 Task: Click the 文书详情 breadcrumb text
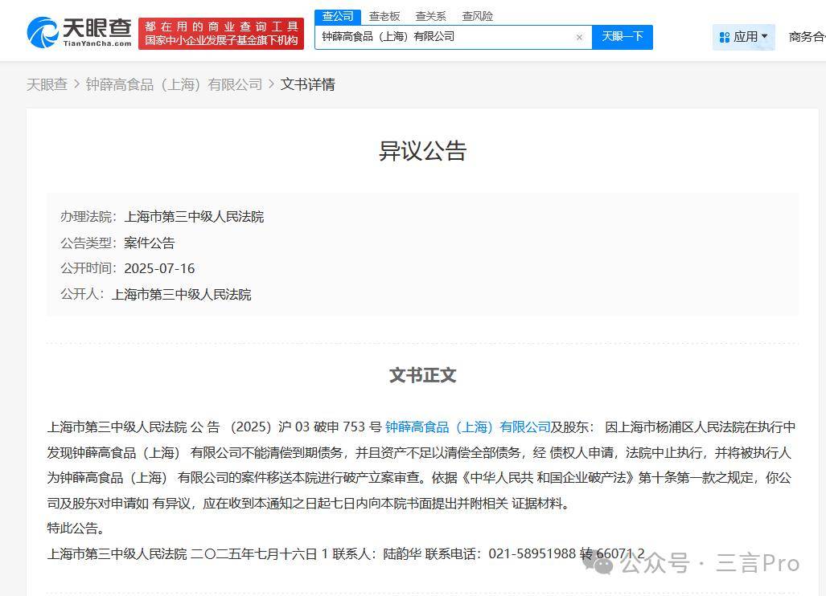tap(308, 84)
